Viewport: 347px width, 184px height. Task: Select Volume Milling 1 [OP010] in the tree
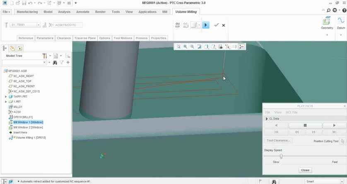click(31, 138)
